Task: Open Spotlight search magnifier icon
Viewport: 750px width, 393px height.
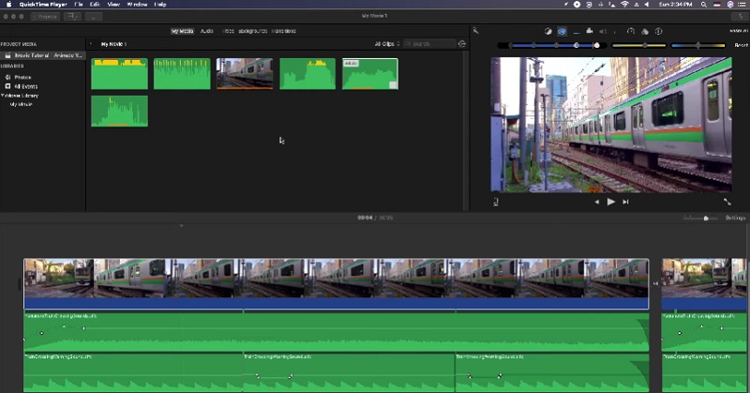Action: click(704, 5)
